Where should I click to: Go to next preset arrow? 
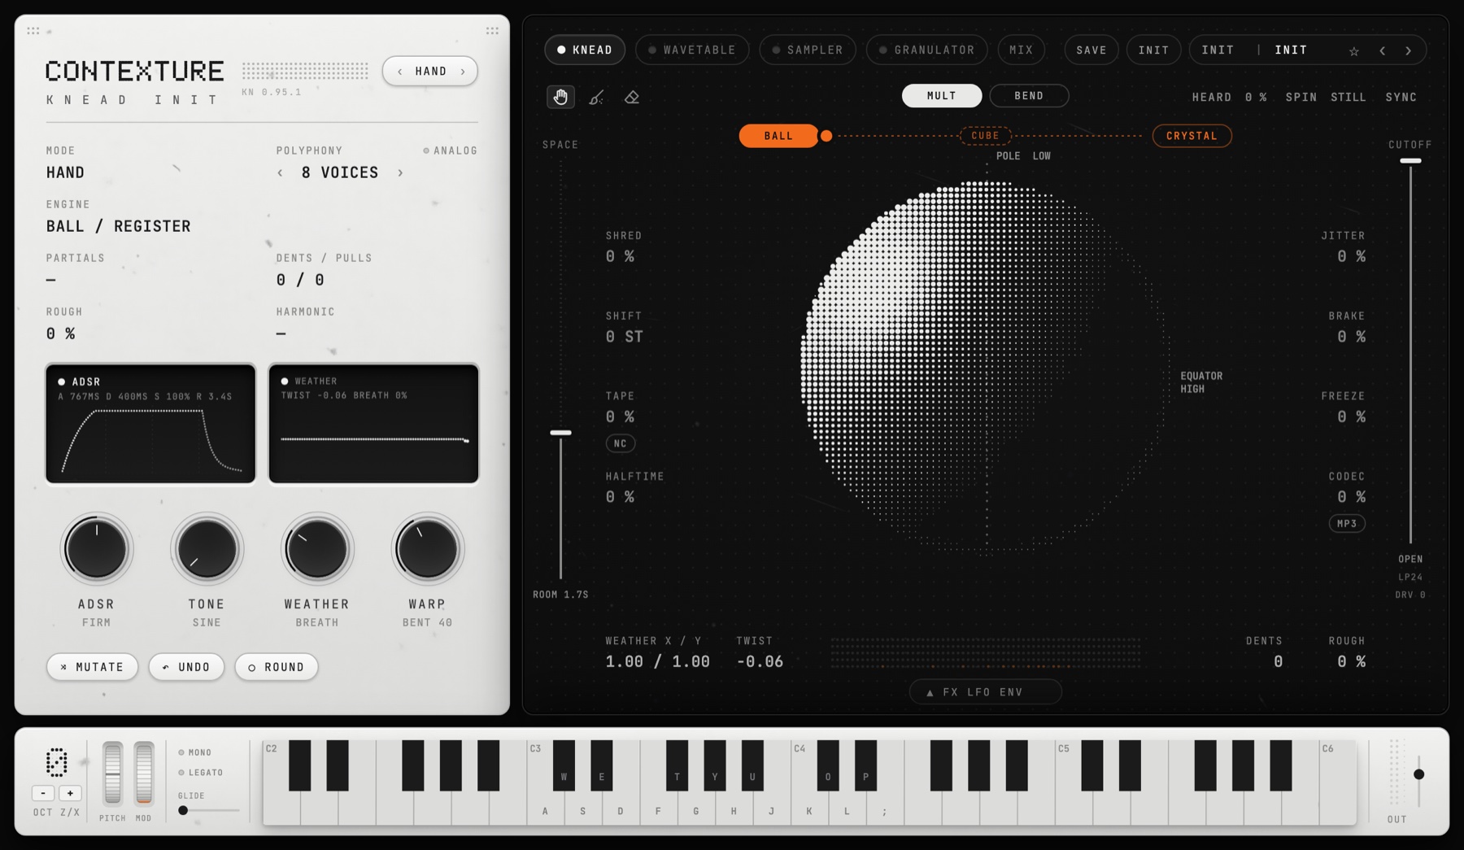pyautogui.click(x=1409, y=50)
